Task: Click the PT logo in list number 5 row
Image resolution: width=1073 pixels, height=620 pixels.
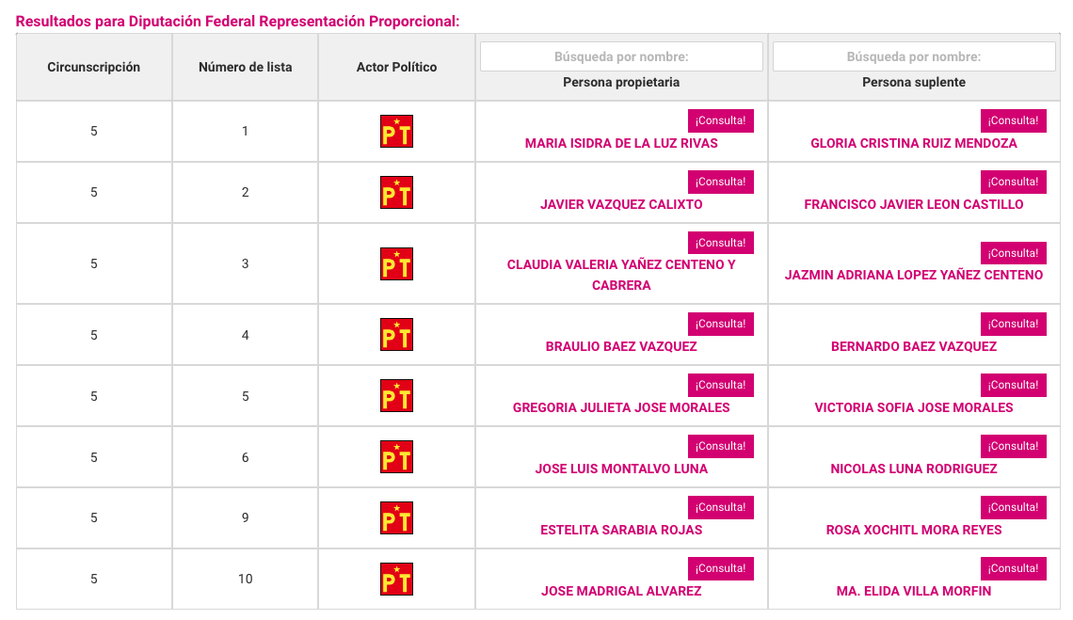Action: 396,395
